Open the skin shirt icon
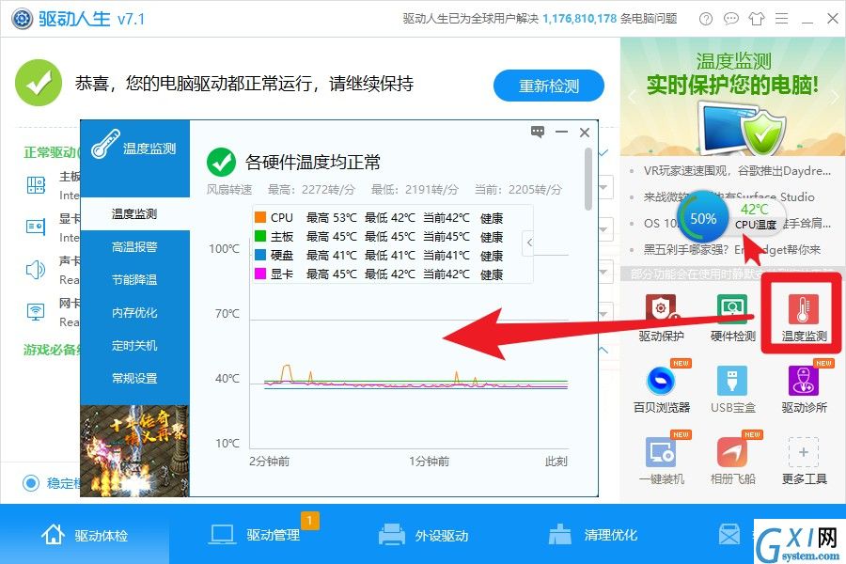Screen dimensions: 846x564 click(757, 19)
